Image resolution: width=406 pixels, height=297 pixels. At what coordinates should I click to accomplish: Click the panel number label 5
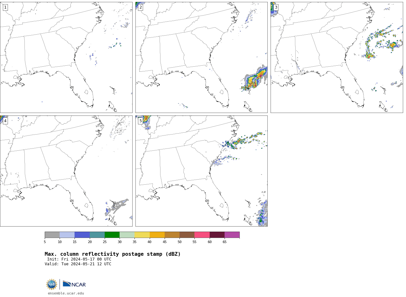(141, 121)
